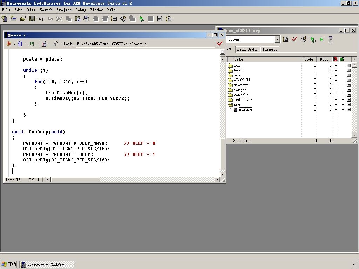Viewport: 359px width, 269px height.
Task: Click the editor vertical scrollbar thumb
Action: pyautogui.click(x=222, y=154)
